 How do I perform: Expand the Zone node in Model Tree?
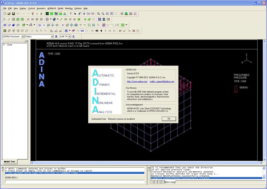[x=4, y=45]
